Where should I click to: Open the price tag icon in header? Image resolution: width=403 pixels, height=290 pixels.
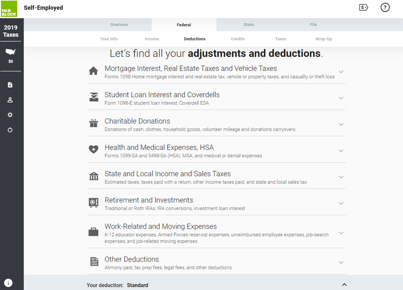[x=364, y=8]
